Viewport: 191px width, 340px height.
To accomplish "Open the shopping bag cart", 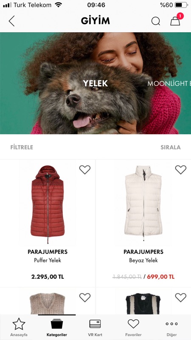I will click(x=175, y=21).
